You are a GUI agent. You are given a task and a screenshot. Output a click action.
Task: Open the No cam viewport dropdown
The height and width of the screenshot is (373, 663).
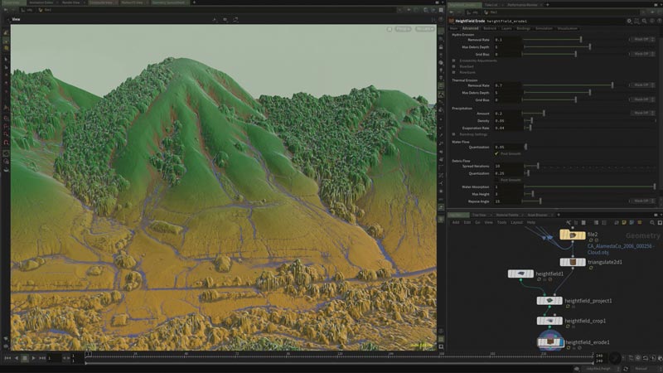pos(425,29)
